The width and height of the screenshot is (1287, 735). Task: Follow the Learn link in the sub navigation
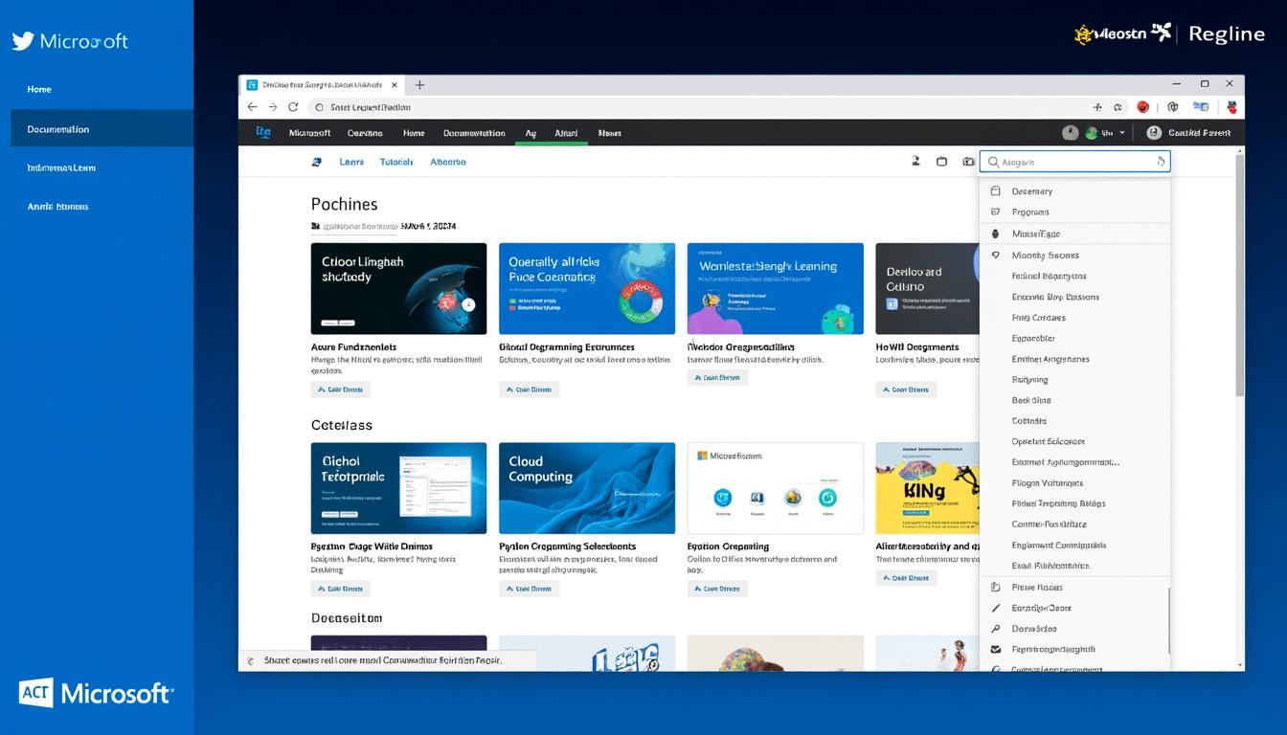point(351,162)
